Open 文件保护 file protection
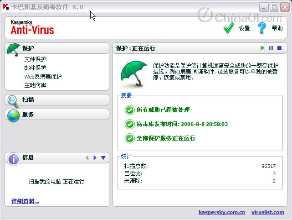The width and height of the screenshot is (292, 220). point(35,59)
